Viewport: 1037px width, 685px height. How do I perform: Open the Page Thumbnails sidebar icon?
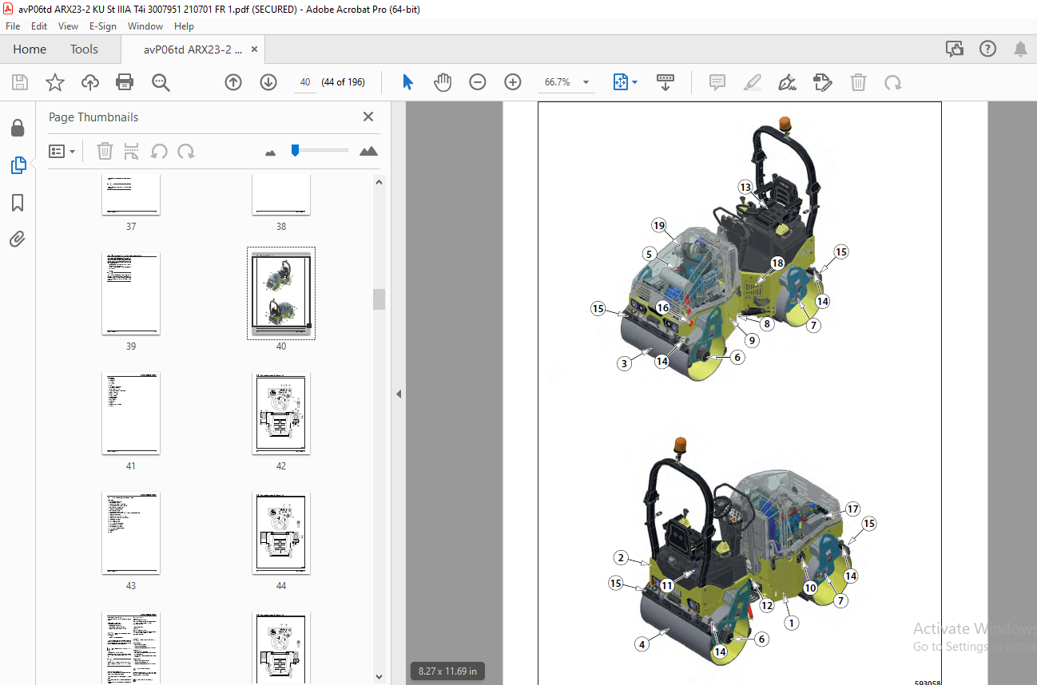[18, 165]
